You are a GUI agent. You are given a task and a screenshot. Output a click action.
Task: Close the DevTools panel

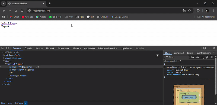pos(214,48)
